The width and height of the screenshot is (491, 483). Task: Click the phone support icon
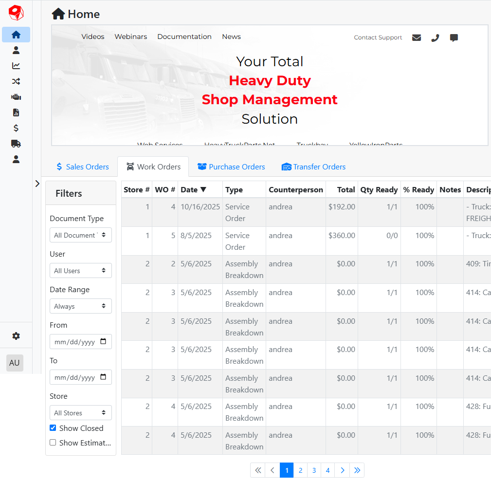click(435, 37)
